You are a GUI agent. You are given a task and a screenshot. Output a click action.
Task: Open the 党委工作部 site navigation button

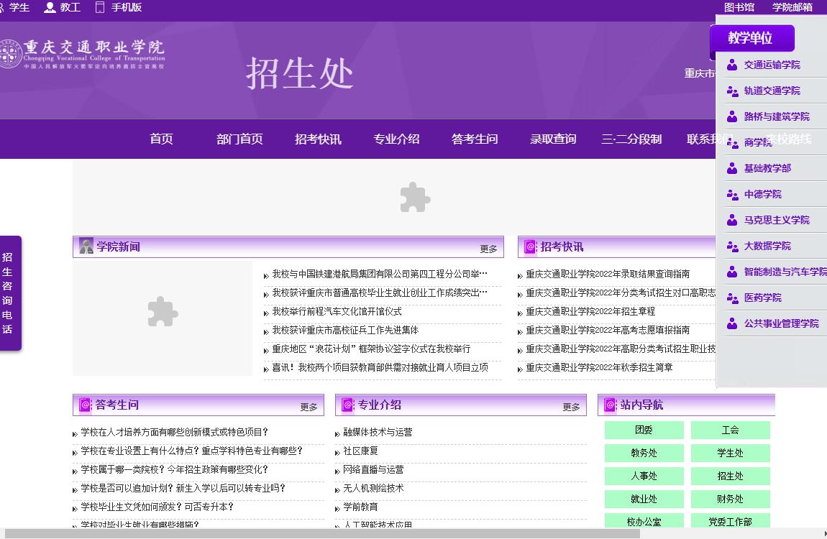(731, 520)
